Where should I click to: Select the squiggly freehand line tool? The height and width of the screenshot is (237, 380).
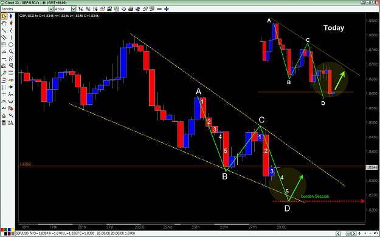pos(11,30)
